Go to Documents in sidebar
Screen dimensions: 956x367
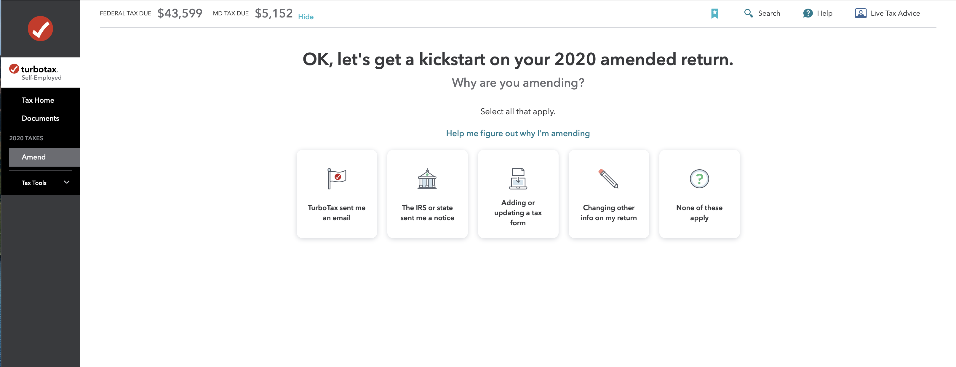(41, 118)
